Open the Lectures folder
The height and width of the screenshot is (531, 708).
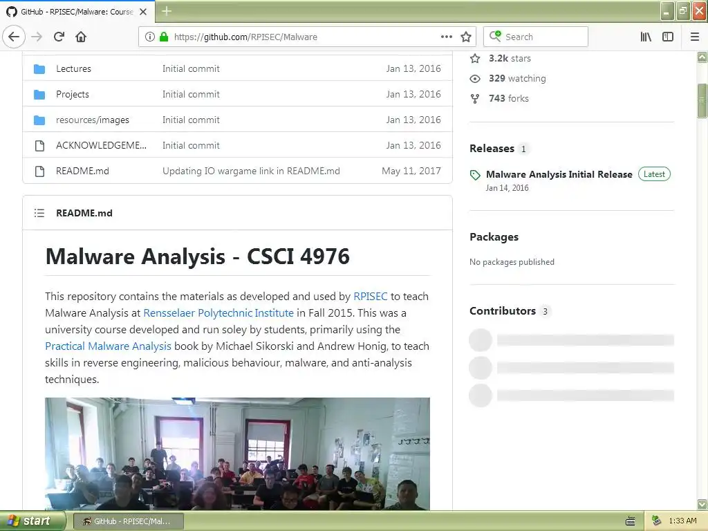tap(73, 68)
